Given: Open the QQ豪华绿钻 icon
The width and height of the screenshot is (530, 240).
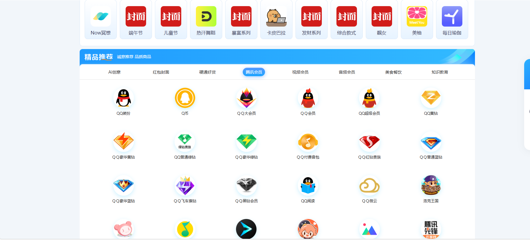Looking at the screenshot, I should [246, 142].
